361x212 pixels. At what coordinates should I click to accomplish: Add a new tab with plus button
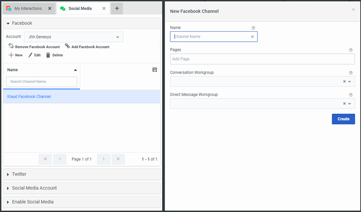click(x=117, y=9)
